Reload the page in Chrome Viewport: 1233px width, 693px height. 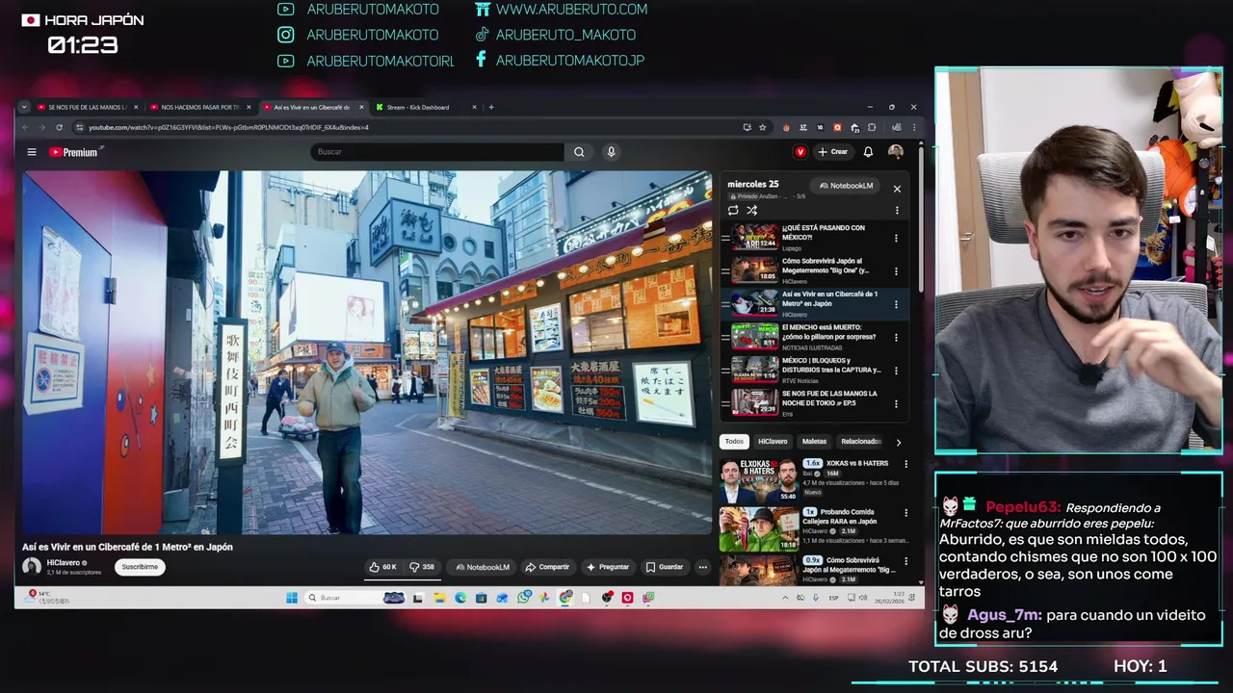pyautogui.click(x=60, y=127)
